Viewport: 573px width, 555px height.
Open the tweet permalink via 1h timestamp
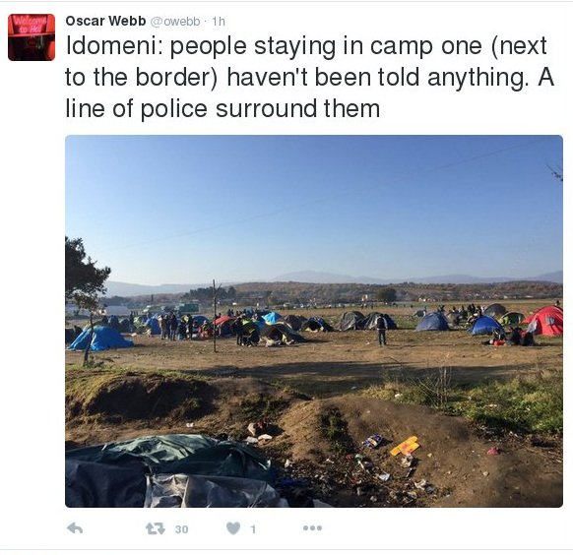219,22
